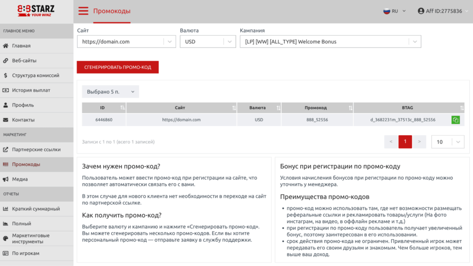This screenshot has height=266, width=473.
Task: Click the megaphone icon beside Медиа
Action: pyautogui.click(x=6, y=179)
